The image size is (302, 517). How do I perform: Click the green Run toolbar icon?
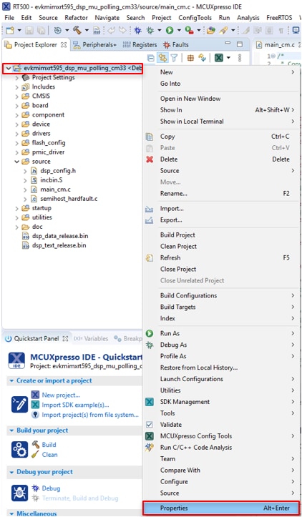[x=170, y=30]
